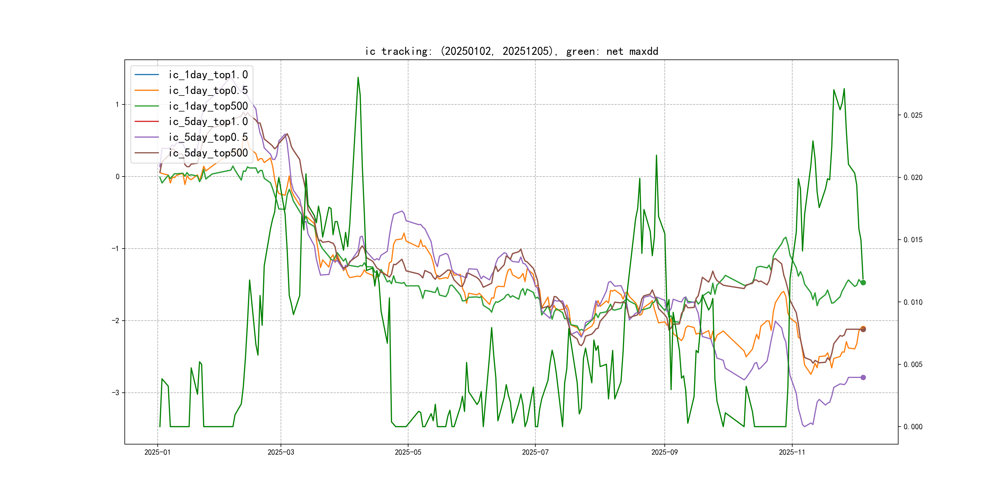This screenshot has height=499, width=998.
Task: Click the 0.000 right axis label
Action: [x=913, y=427]
